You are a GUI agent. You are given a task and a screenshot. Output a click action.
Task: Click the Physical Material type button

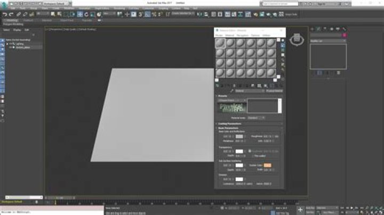(274, 91)
